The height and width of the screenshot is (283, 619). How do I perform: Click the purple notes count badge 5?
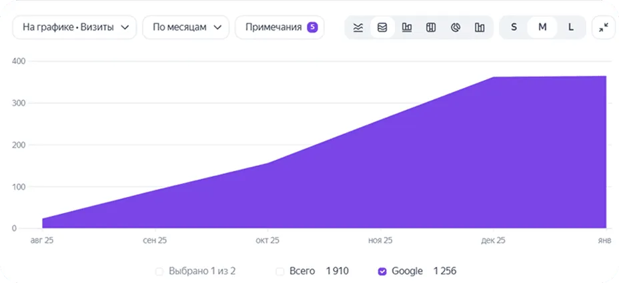tap(312, 27)
